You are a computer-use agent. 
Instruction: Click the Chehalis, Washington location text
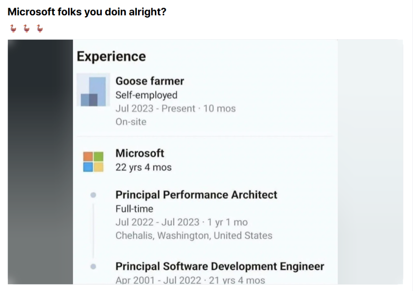pyautogui.click(x=194, y=236)
